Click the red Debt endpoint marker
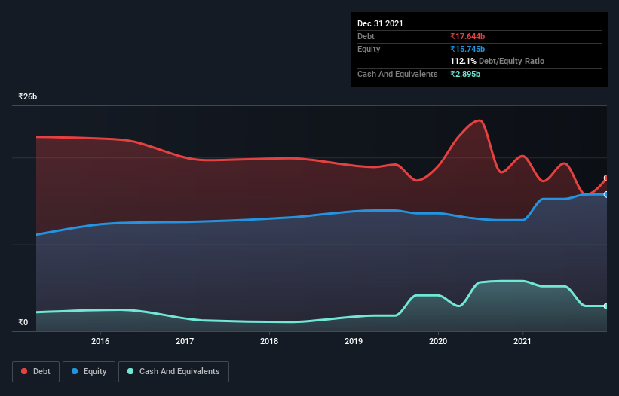 tap(606, 178)
